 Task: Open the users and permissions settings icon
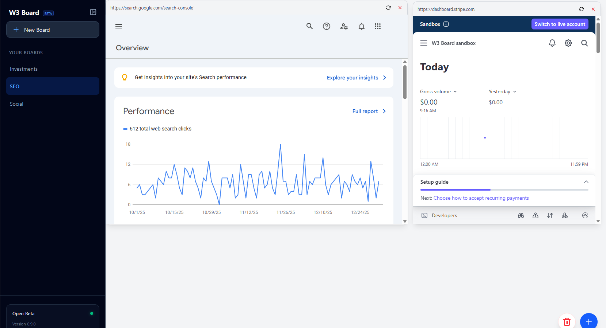click(344, 26)
